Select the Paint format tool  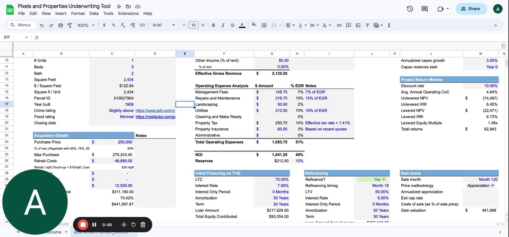click(x=69, y=25)
